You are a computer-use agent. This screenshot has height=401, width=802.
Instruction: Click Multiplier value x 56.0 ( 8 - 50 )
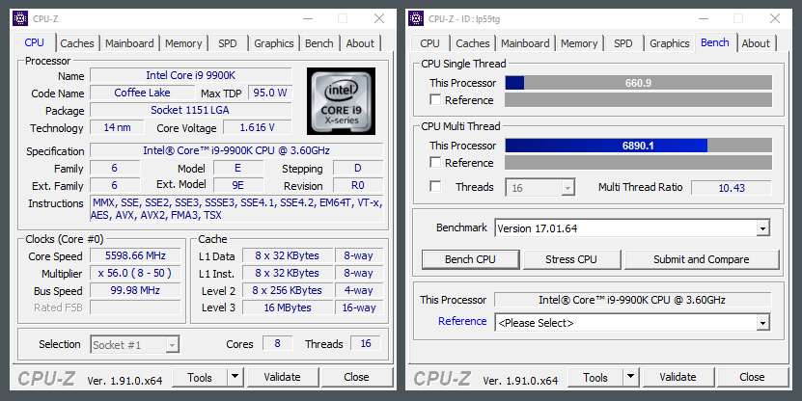click(x=135, y=273)
